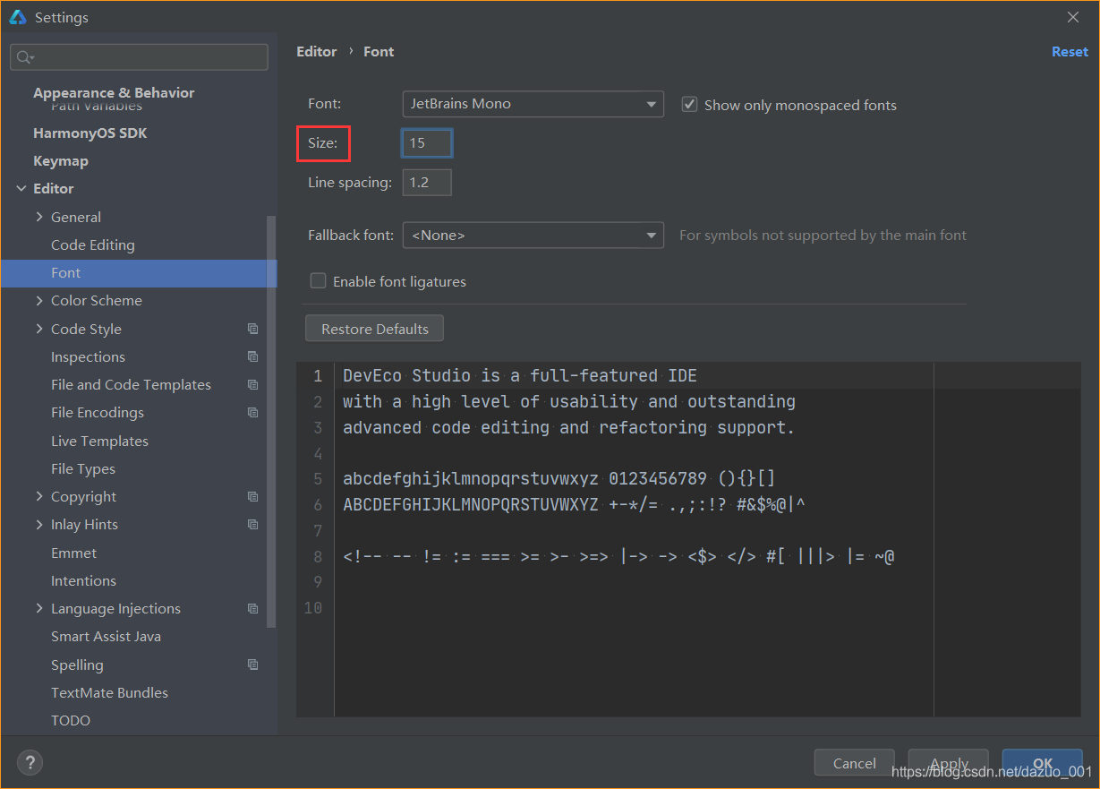1100x789 pixels.
Task: Open Spelling settings page
Action: click(77, 665)
